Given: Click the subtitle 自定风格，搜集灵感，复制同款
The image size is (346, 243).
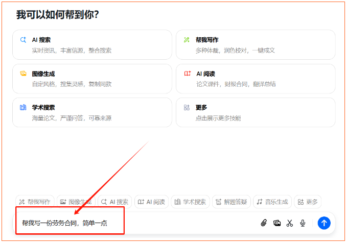Looking at the screenshot, I should (72, 84).
